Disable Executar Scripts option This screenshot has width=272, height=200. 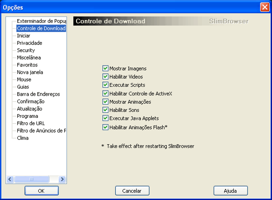[106, 85]
